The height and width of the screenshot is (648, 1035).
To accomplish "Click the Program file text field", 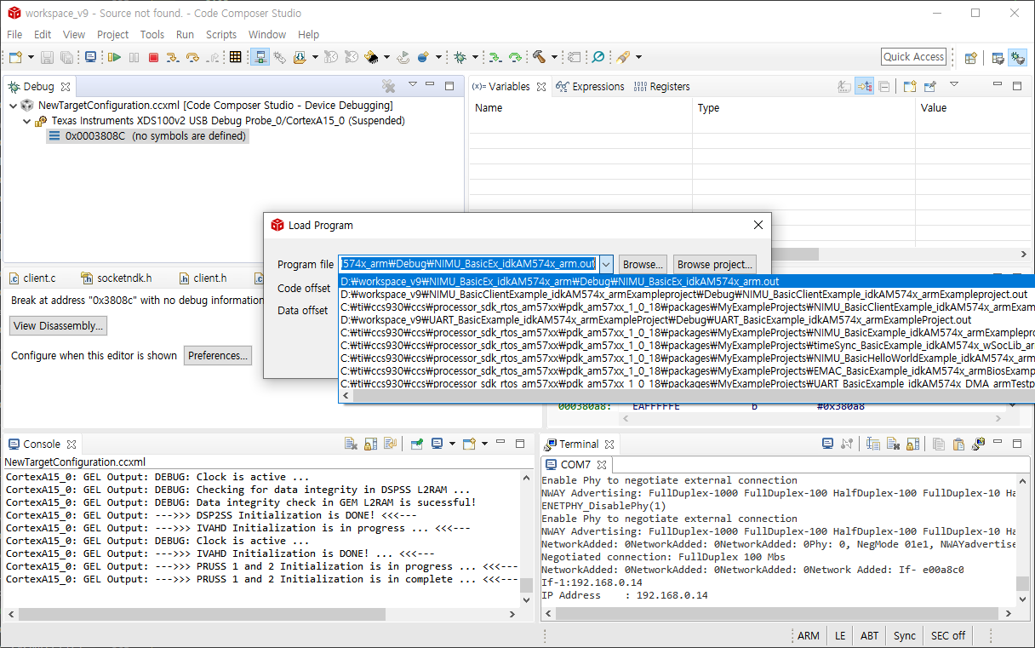I will tap(468, 265).
